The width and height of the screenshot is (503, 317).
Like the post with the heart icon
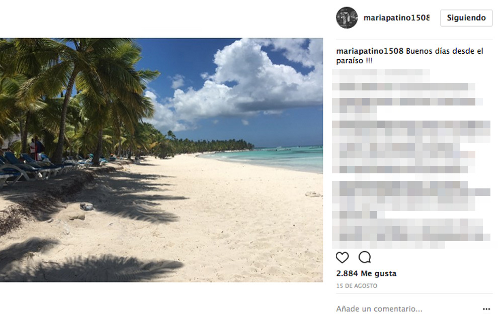(x=342, y=257)
